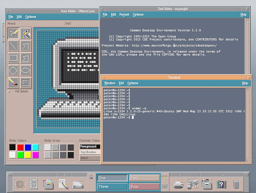256x193 pixels.
Task: Open the File Manager drawer icon
Action: (x=48, y=184)
